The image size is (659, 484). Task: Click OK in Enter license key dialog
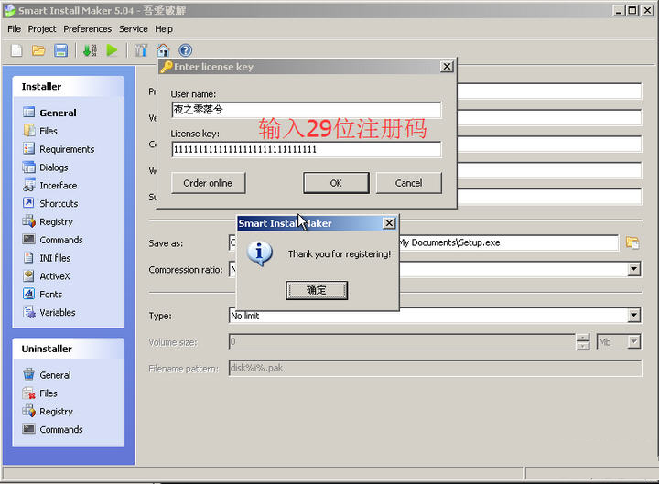(336, 183)
